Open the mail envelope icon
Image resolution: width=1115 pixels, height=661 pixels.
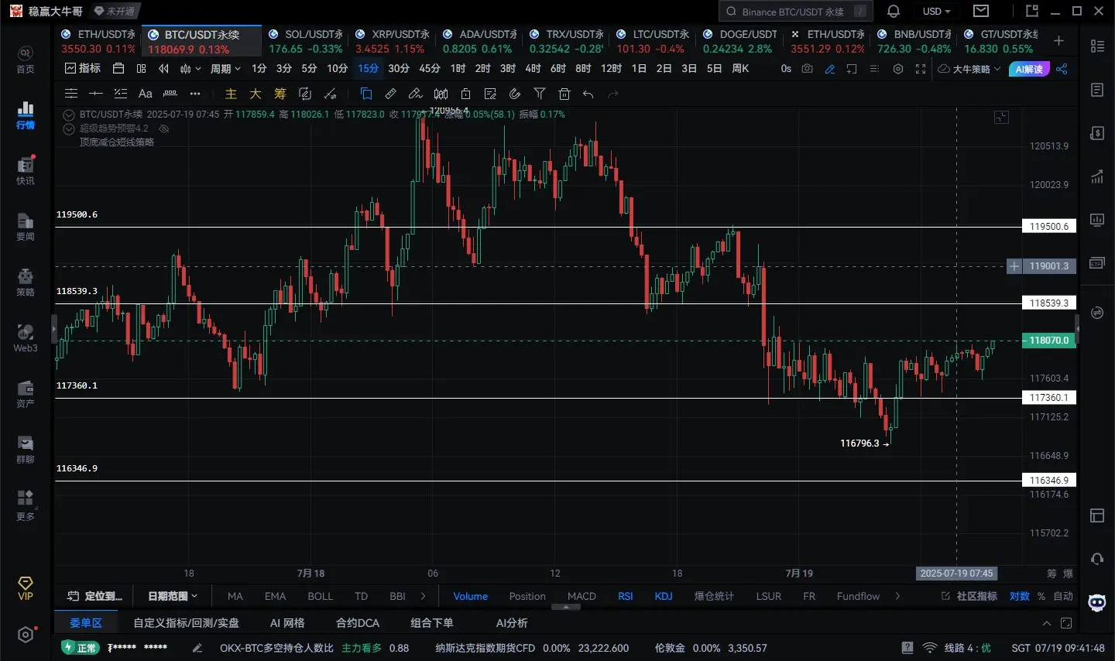tap(981, 11)
